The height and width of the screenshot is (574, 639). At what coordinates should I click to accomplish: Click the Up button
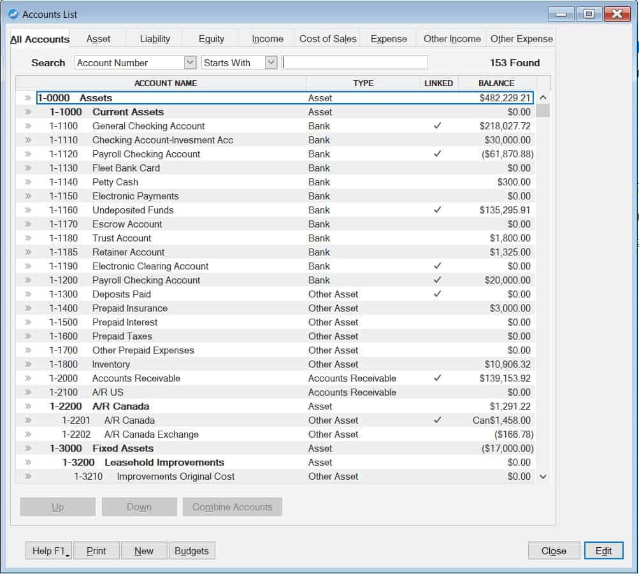[58, 507]
